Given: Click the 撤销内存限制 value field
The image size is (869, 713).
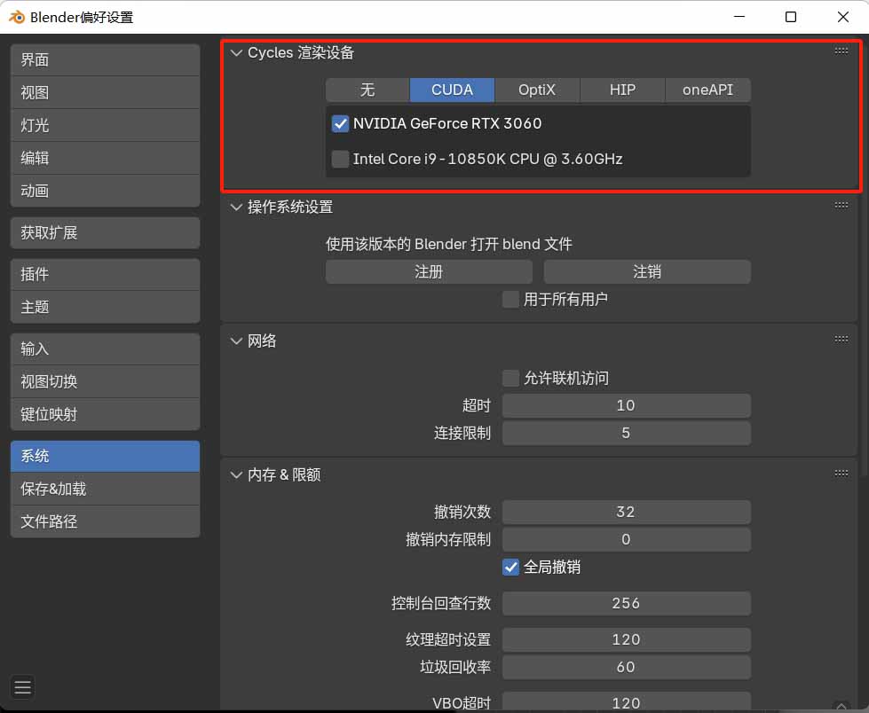Looking at the screenshot, I should pyautogui.click(x=627, y=539).
